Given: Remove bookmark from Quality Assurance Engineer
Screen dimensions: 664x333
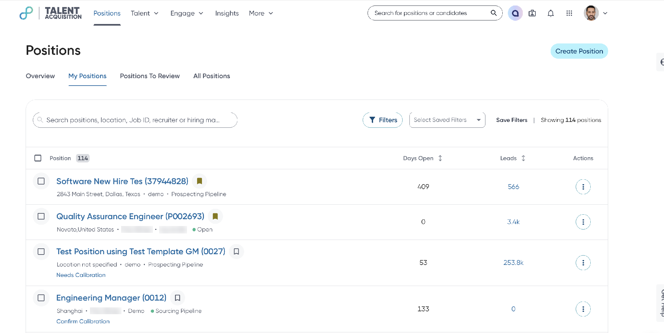Looking at the screenshot, I should [x=215, y=216].
